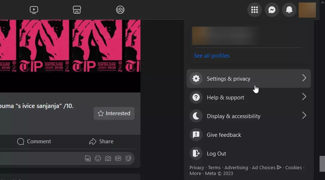This screenshot has height=180, width=325.
Task: Insert an avatar sticker in comment
Action: [x=88, y=158]
